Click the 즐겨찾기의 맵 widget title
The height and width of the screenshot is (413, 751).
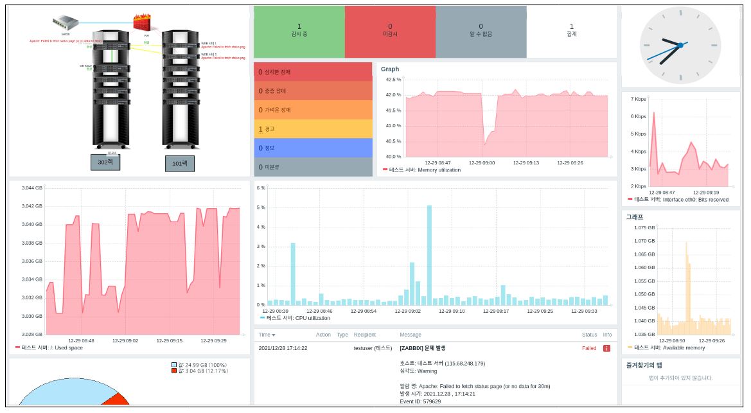644,365
